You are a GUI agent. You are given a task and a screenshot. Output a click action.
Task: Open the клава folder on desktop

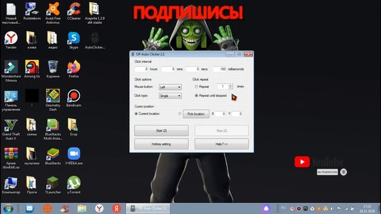tap(32, 40)
